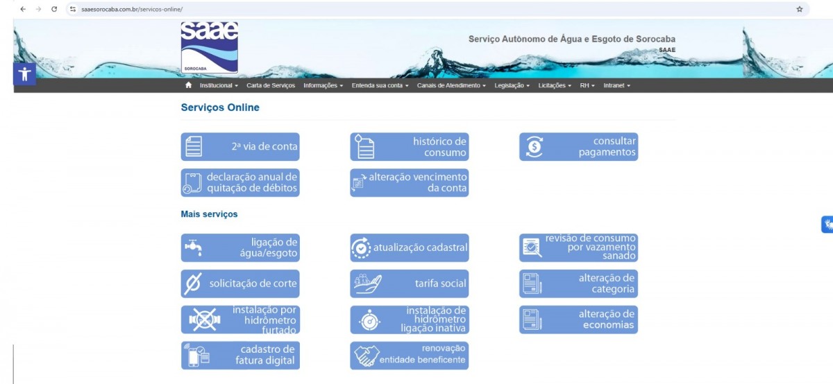This screenshot has width=833, height=384.
Task: Select the tarifa social service button
Action: [409, 283]
